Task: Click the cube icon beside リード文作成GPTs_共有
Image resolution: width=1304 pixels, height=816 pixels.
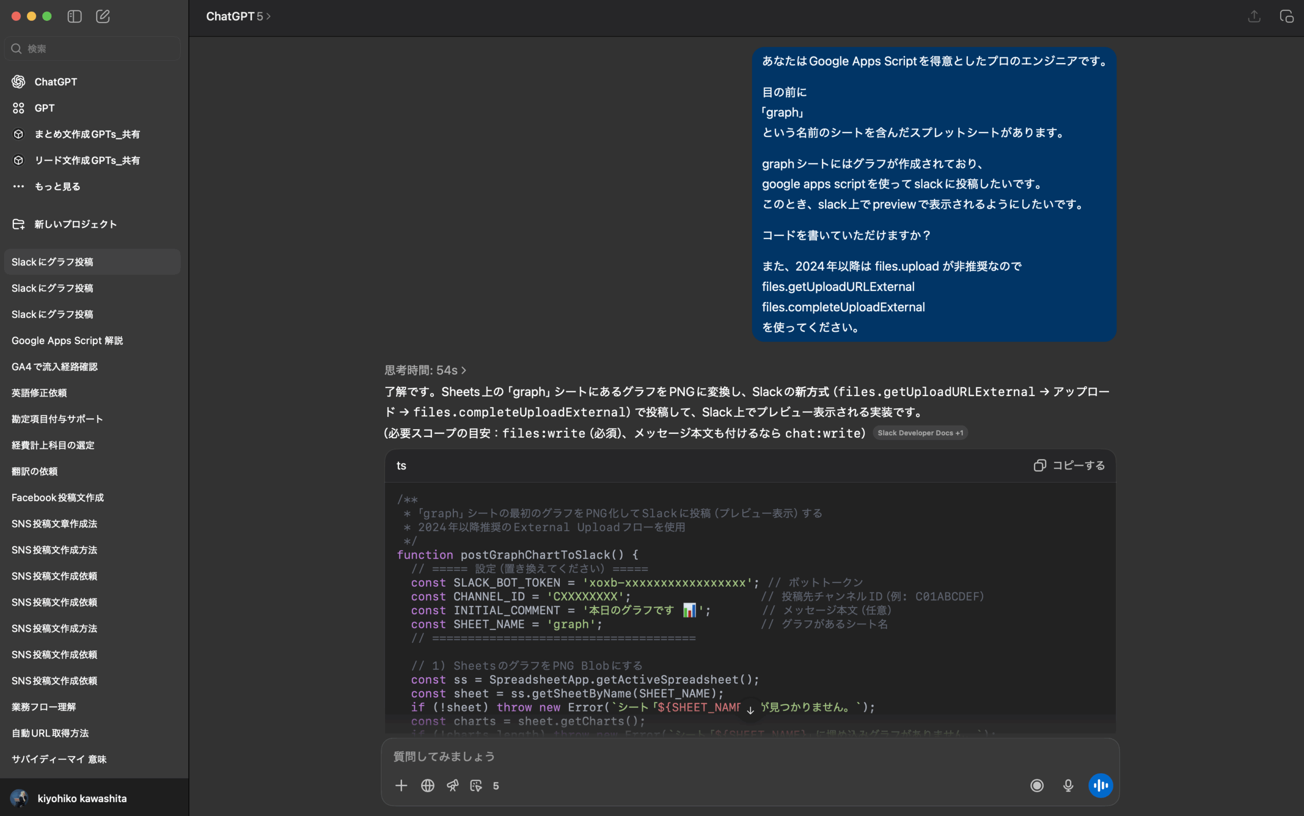Action: (18, 160)
